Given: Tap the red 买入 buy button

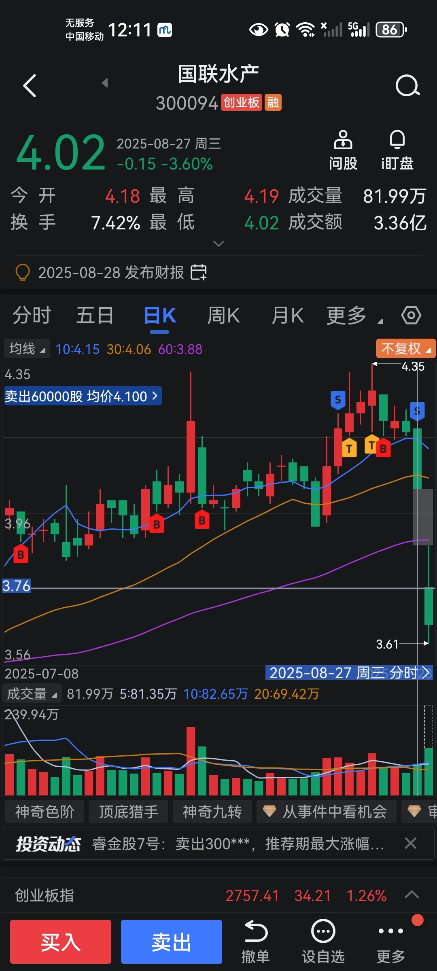Looking at the screenshot, I should point(61,942).
